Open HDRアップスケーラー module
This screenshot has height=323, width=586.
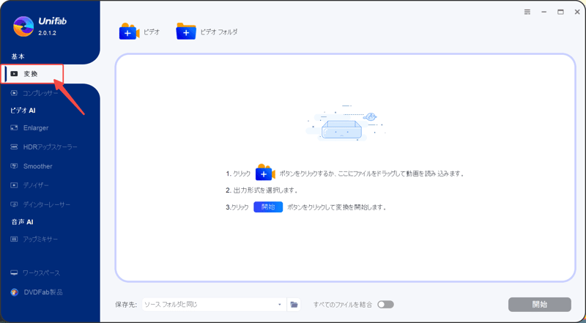50,147
